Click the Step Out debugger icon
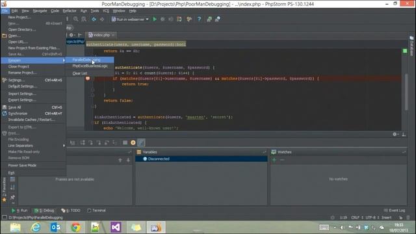This screenshot has width=416, height=234. tap(107, 143)
